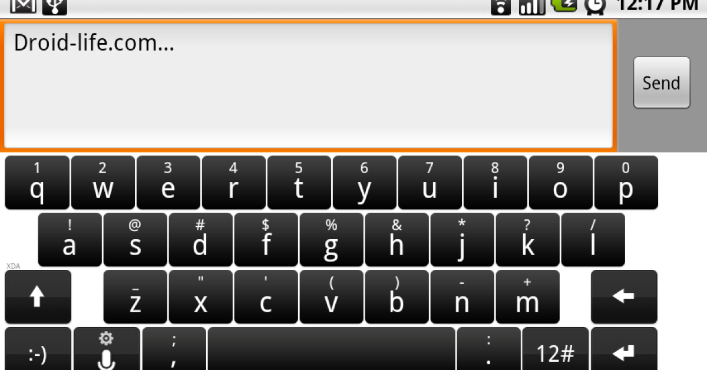Viewport: 707px width, 370px height.
Task: Tap the USB connection icon in status bar
Action: click(x=55, y=6)
